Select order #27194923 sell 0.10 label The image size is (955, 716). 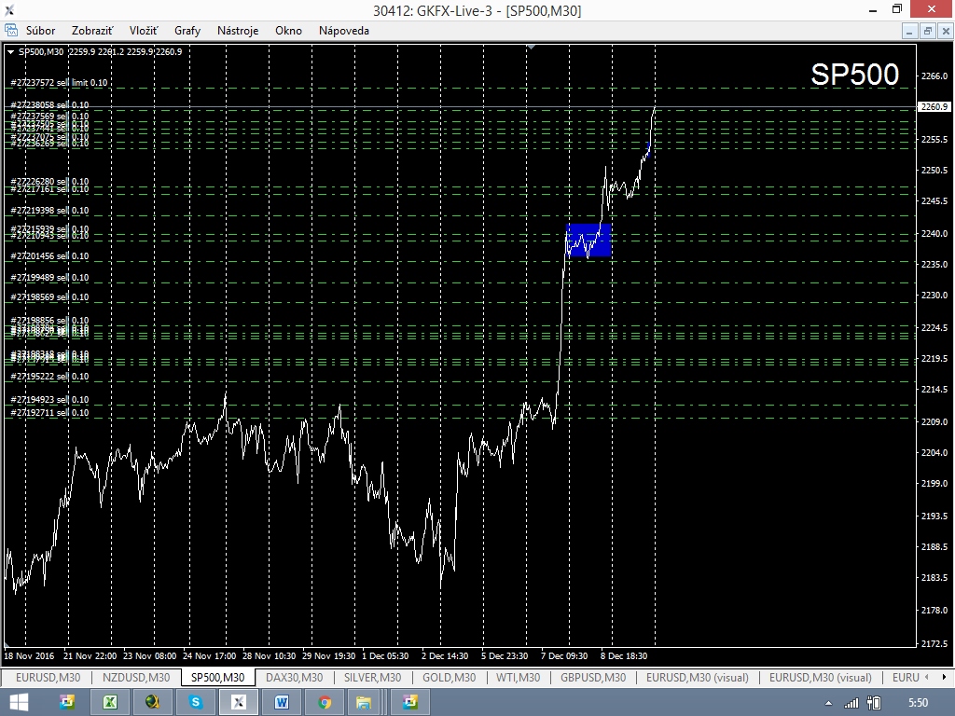coord(50,400)
